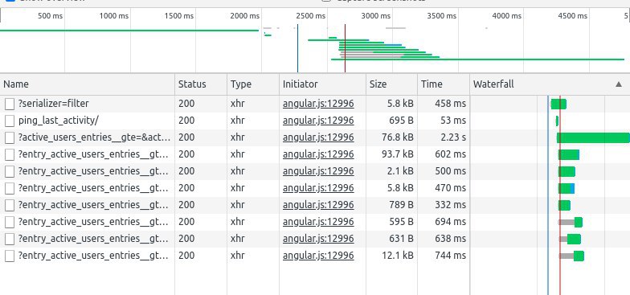This screenshot has height=295, width=630.
Task: Open angular.js:12996 initiator in the 694 ms row
Action: pyautogui.click(x=318, y=222)
